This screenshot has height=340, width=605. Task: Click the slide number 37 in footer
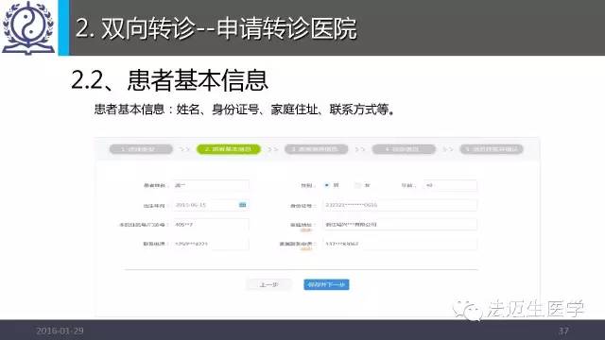pyautogui.click(x=563, y=331)
